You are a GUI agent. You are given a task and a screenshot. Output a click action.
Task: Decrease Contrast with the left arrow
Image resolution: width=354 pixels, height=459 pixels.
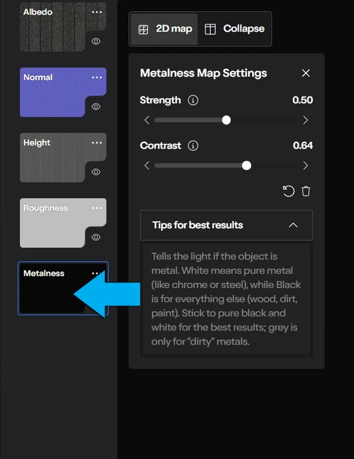click(x=147, y=166)
